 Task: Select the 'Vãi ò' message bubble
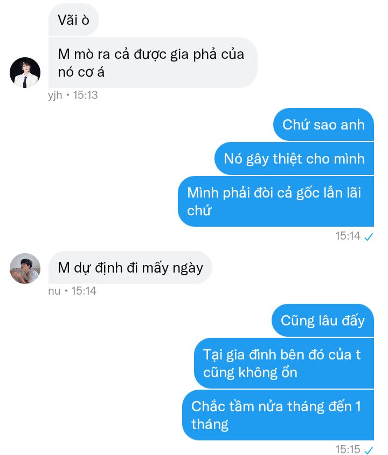pos(74,20)
